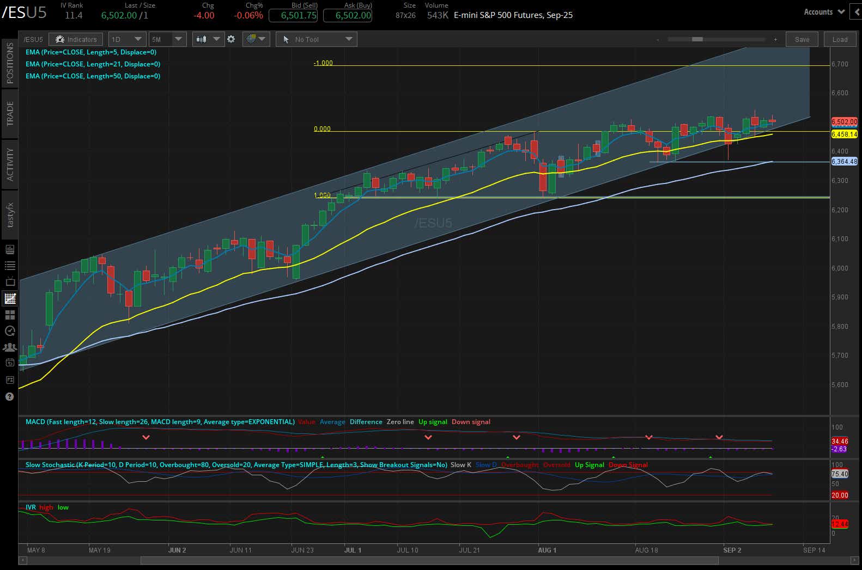This screenshot has height=570, width=862.
Task: Click the SEP 2 date axis label
Action: pos(732,550)
